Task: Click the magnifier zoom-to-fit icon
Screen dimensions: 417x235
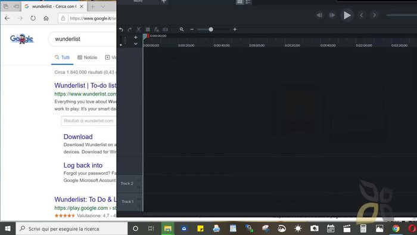Action: pyautogui.click(x=182, y=29)
